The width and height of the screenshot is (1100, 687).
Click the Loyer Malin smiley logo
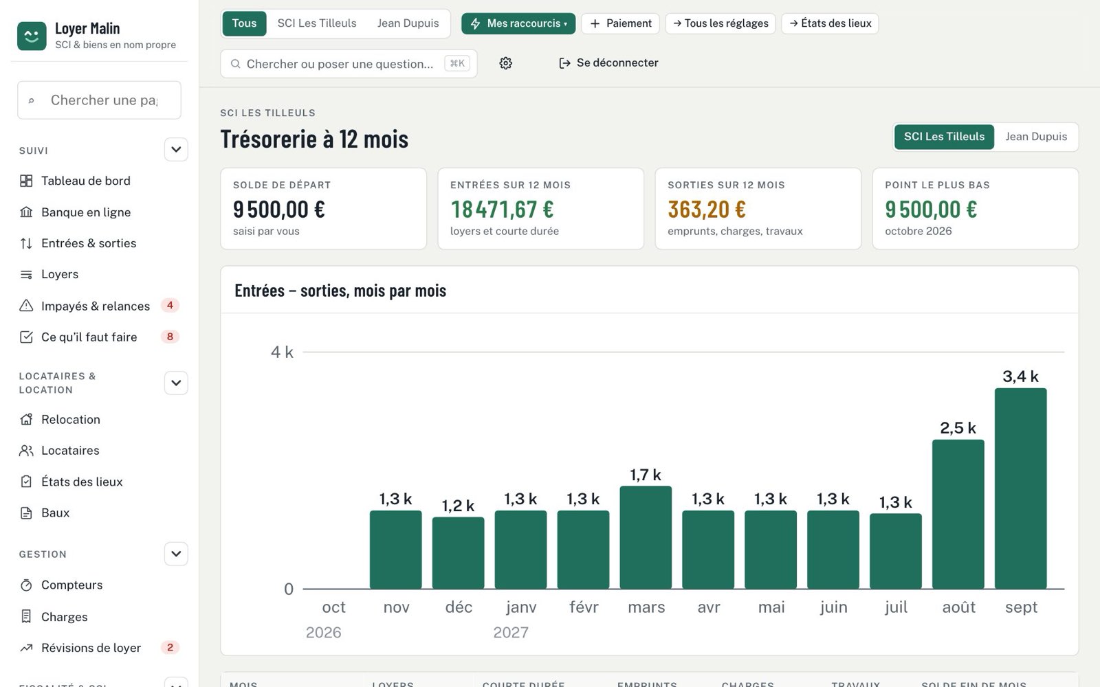click(x=32, y=36)
